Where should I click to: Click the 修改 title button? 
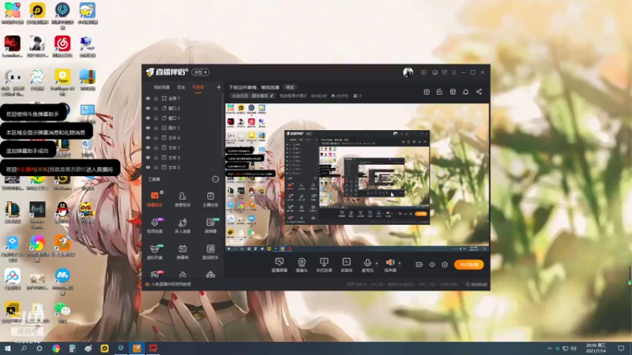pos(290,88)
